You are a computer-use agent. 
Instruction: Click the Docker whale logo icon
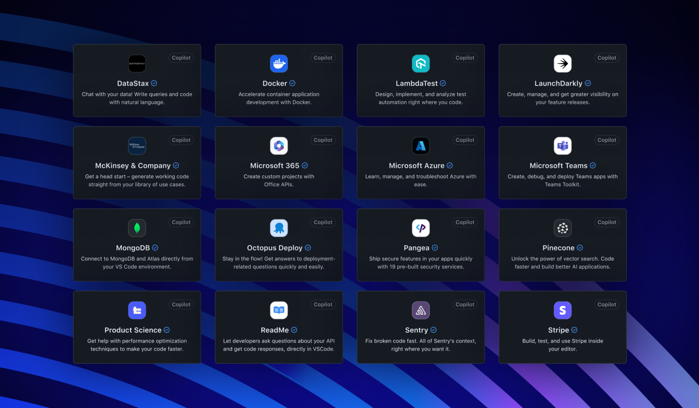(279, 63)
